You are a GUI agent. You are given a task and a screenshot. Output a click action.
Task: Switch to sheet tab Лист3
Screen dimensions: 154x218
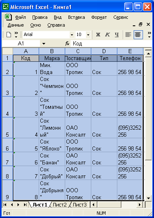point(79,205)
